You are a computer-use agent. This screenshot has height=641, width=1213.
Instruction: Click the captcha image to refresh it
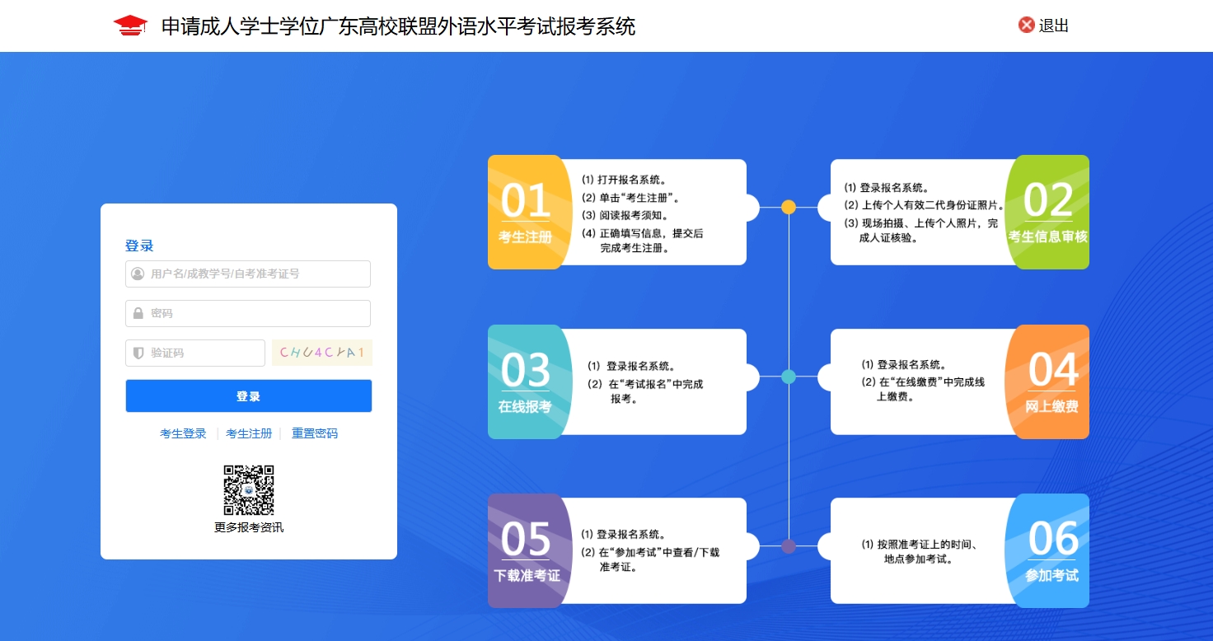321,352
